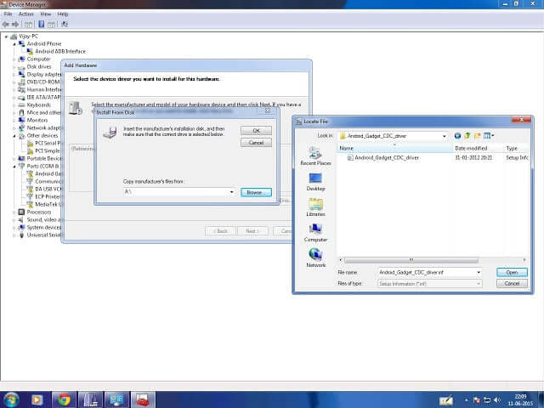
Task: Go back with the Locate File back icon
Action: pos(457,136)
